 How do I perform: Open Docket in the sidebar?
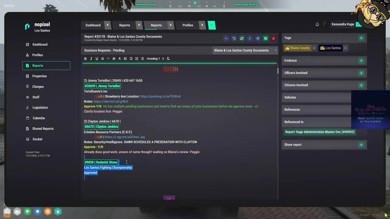click(46, 139)
